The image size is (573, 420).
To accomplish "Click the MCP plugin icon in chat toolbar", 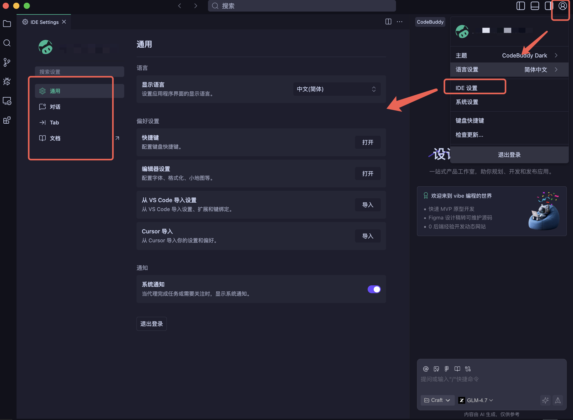I will coord(468,369).
